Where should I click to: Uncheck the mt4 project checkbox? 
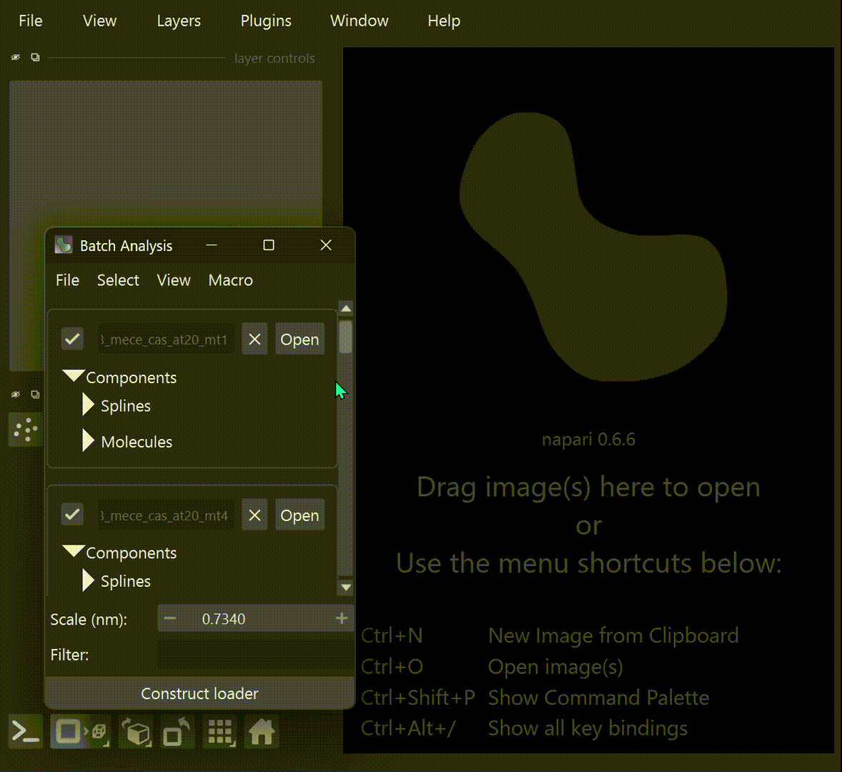click(72, 515)
